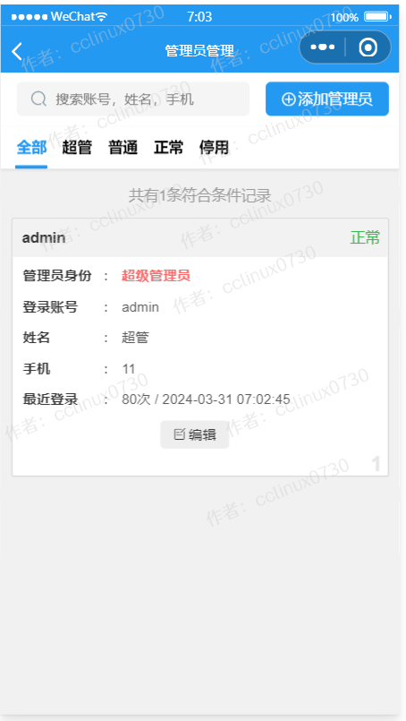
Task: Click the 添加管理员 button
Action: pyautogui.click(x=327, y=99)
